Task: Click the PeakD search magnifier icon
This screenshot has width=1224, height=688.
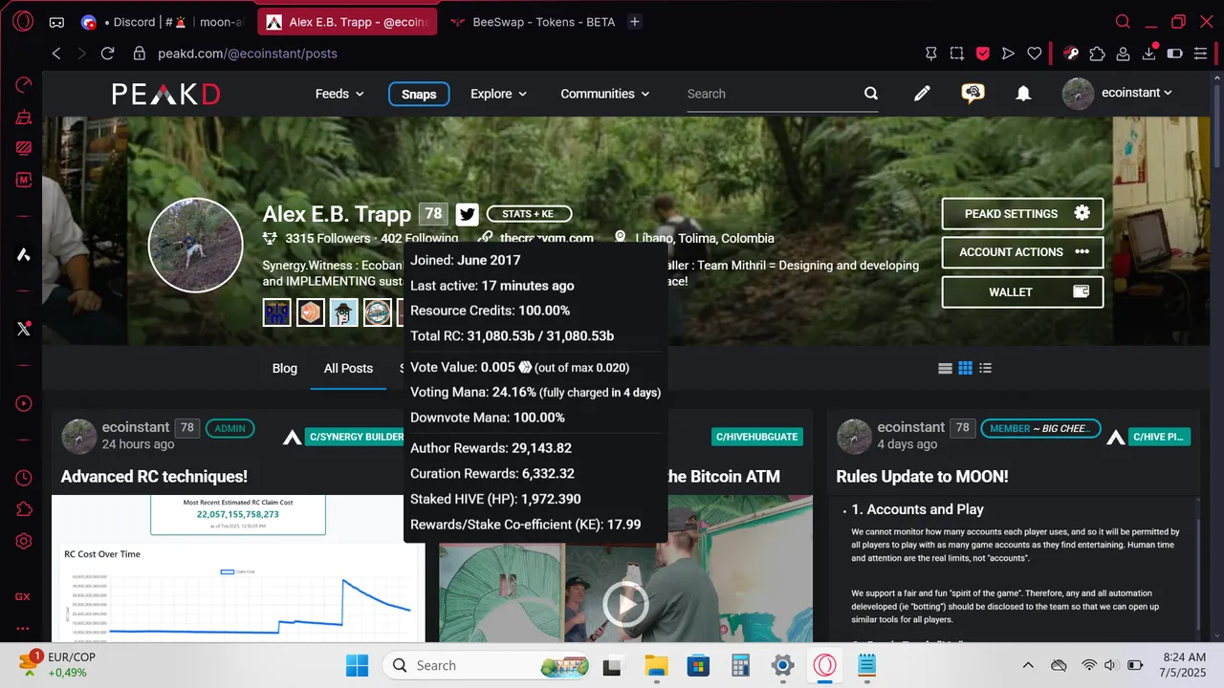Action: (x=871, y=94)
